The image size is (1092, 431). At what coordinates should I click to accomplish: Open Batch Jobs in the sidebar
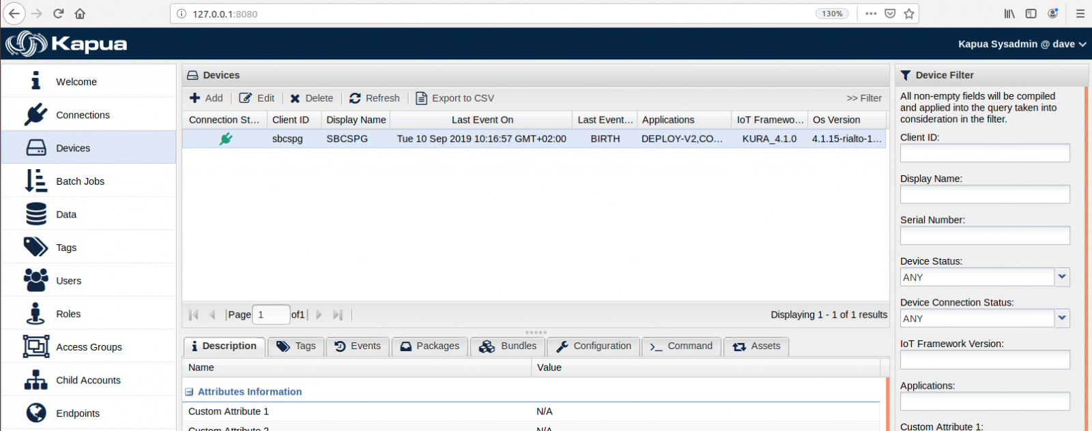[80, 181]
